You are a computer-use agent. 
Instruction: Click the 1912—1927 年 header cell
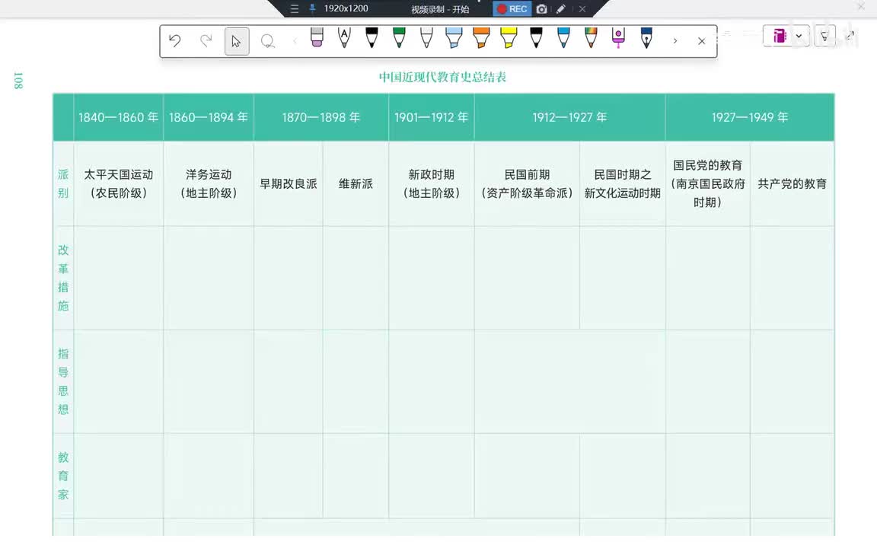click(569, 117)
